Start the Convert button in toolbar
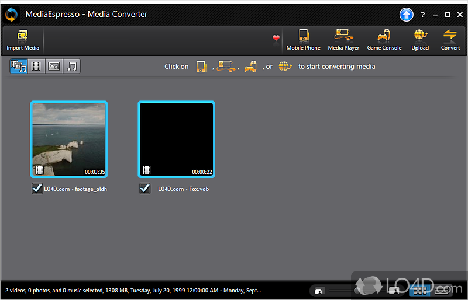 450,40
